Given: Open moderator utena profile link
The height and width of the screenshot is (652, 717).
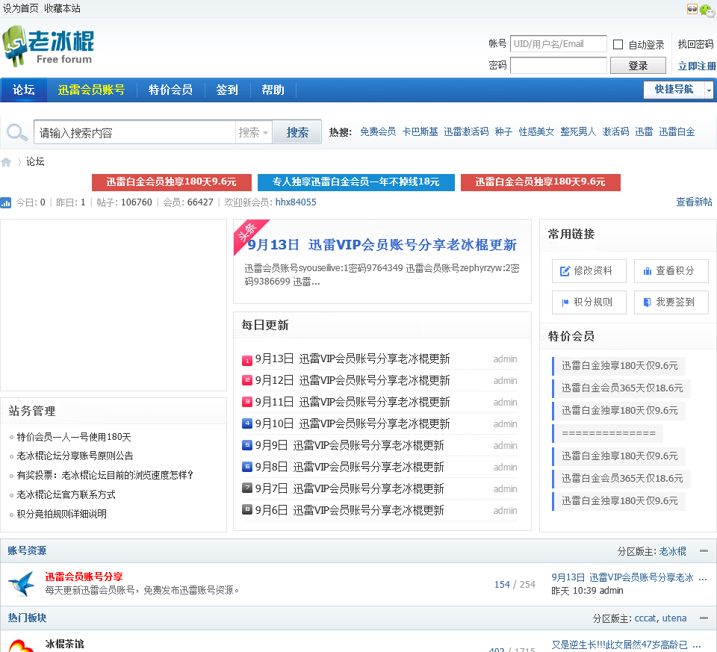Looking at the screenshot, I should point(674,618).
